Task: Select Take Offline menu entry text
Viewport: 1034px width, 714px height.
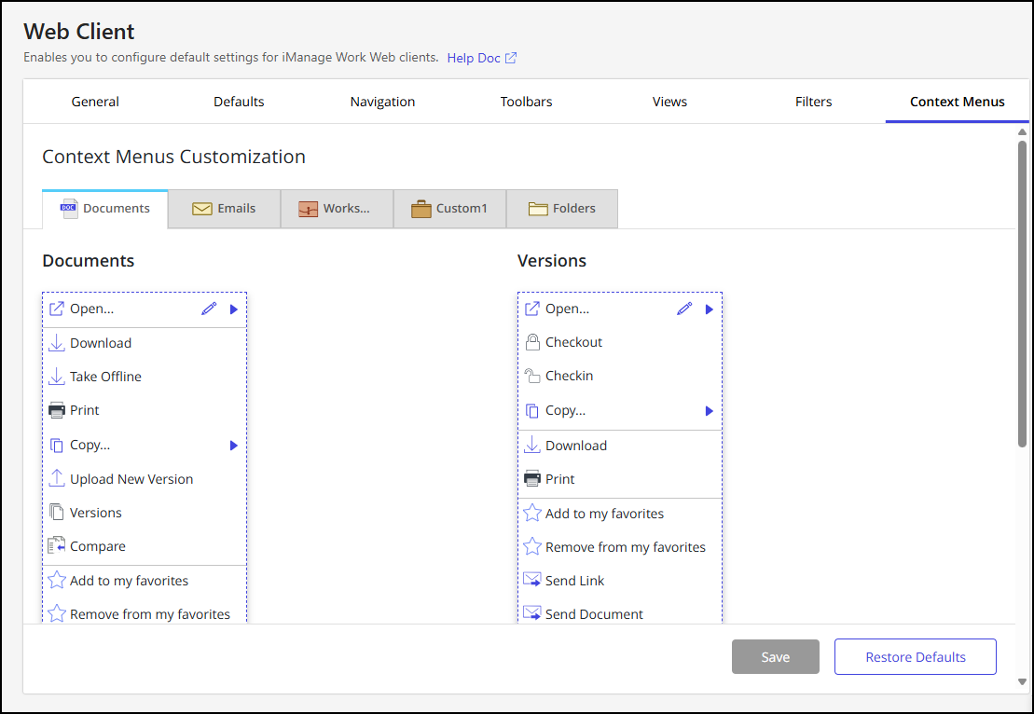Action: pos(105,377)
